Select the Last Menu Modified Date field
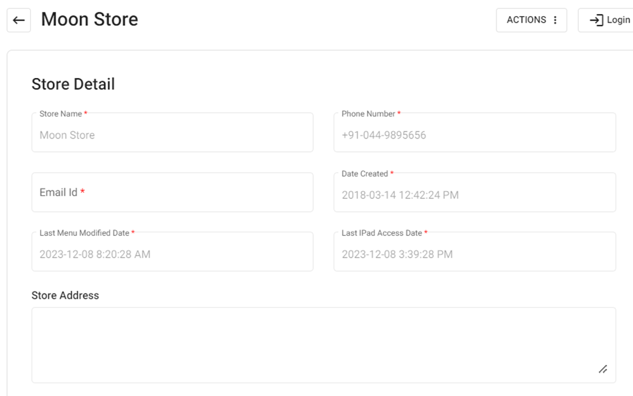Image resolution: width=633 pixels, height=396 pixels. (x=172, y=254)
